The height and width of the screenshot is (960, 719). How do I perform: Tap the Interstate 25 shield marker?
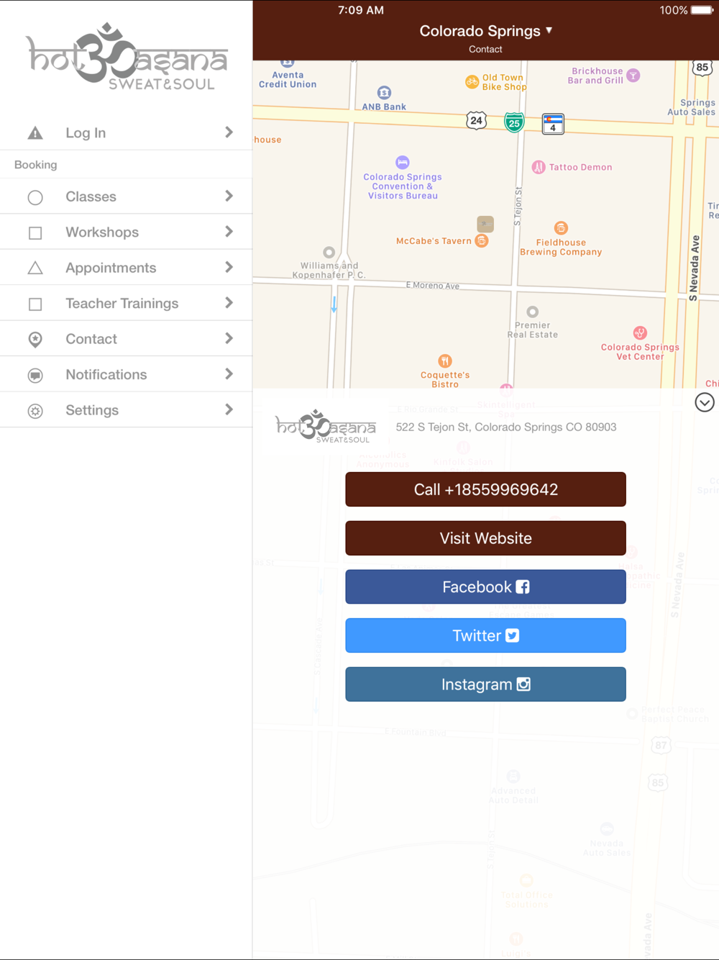pyautogui.click(x=514, y=122)
